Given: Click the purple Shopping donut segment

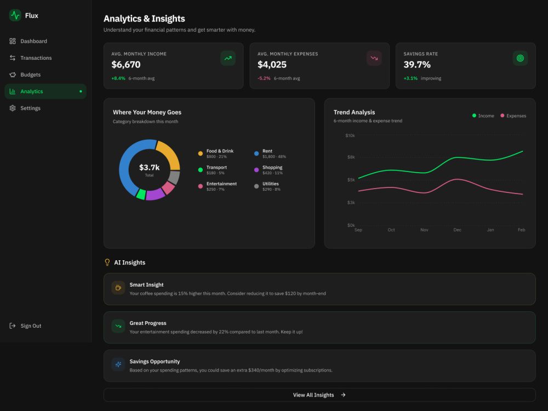Looking at the screenshot, I should (155, 195).
